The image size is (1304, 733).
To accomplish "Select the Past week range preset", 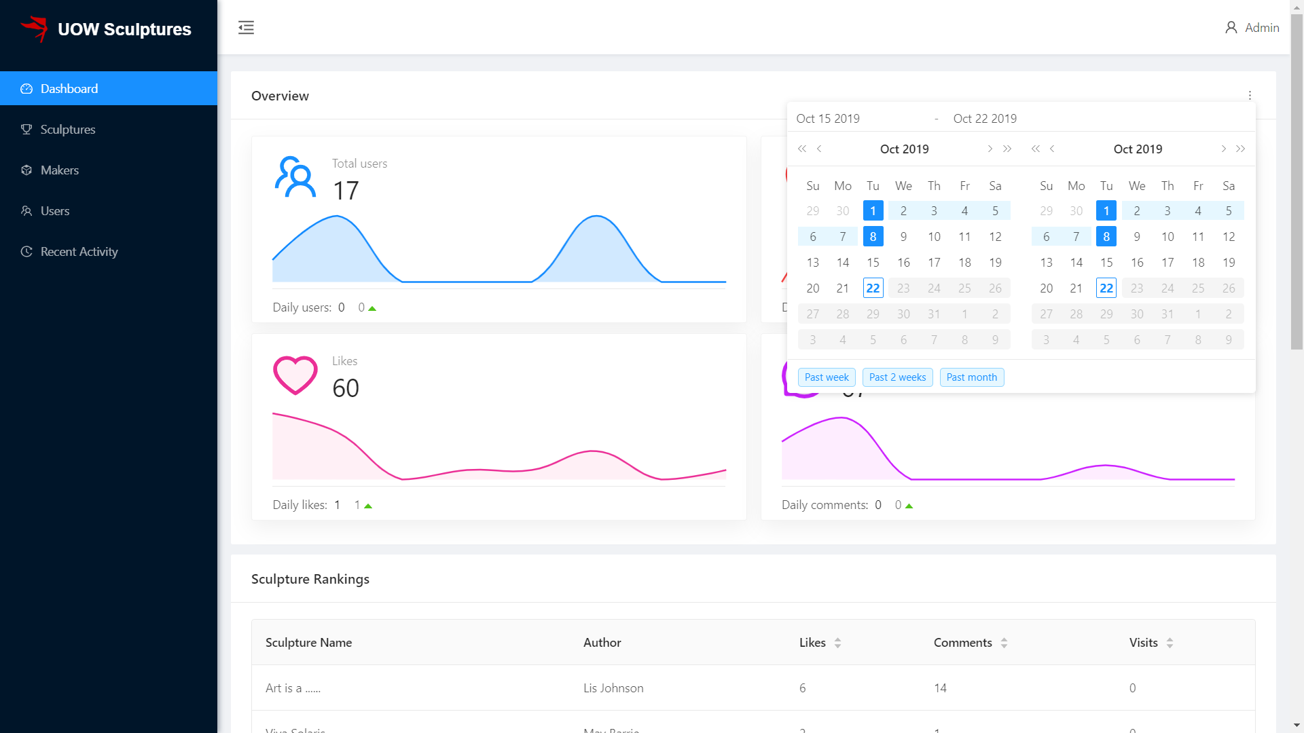I will tap(827, 377).
